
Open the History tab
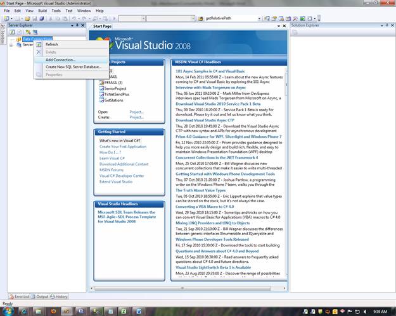59,296
